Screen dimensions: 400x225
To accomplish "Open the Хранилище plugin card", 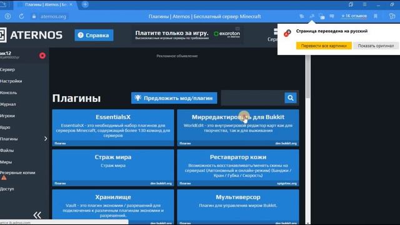I will 113,207.
